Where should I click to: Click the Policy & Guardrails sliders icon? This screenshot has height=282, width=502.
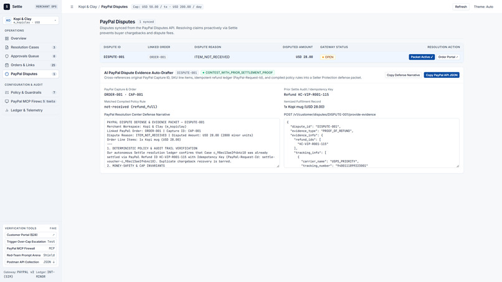(x=7, y=93)
